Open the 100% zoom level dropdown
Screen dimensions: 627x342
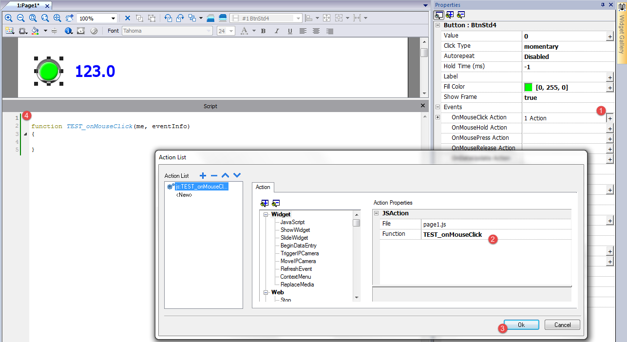[x=113, y=19]
